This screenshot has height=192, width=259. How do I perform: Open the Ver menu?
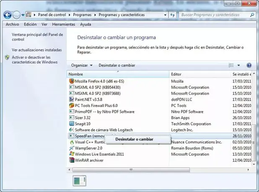click(x=44, y=24)
